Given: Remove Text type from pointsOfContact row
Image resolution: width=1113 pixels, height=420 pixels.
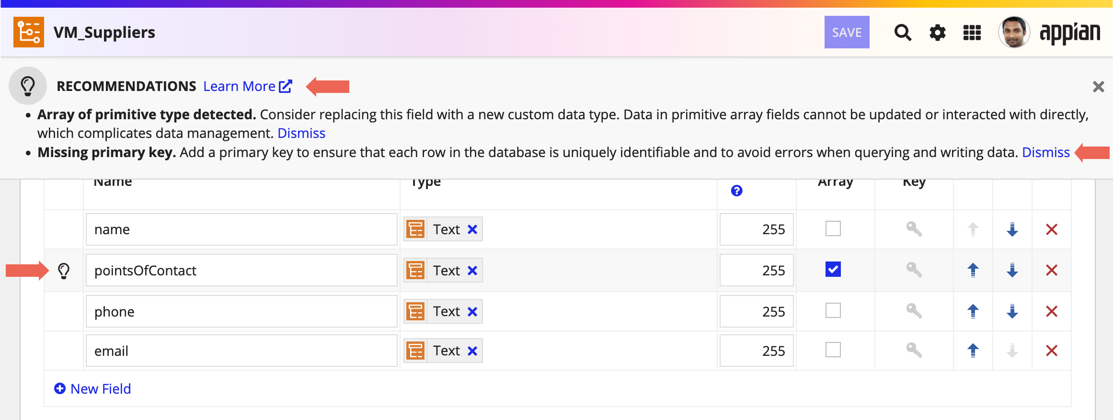Looking at the screenshot, I should click(472, 271).
